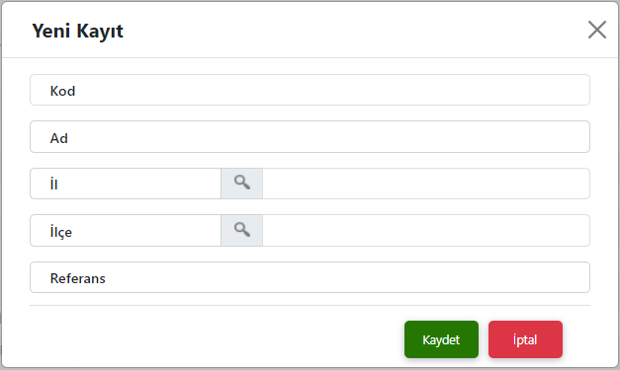
Task: Click the magnifier next to the İl field
Action: (x=241, y=184)
